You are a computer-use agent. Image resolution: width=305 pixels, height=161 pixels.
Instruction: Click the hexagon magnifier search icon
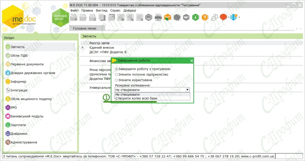(177, 18)
